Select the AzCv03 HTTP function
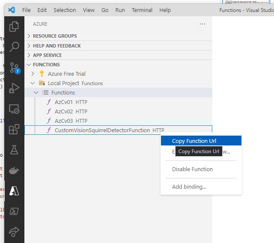This screenshot has width=274, height=243. pos(118,121)
